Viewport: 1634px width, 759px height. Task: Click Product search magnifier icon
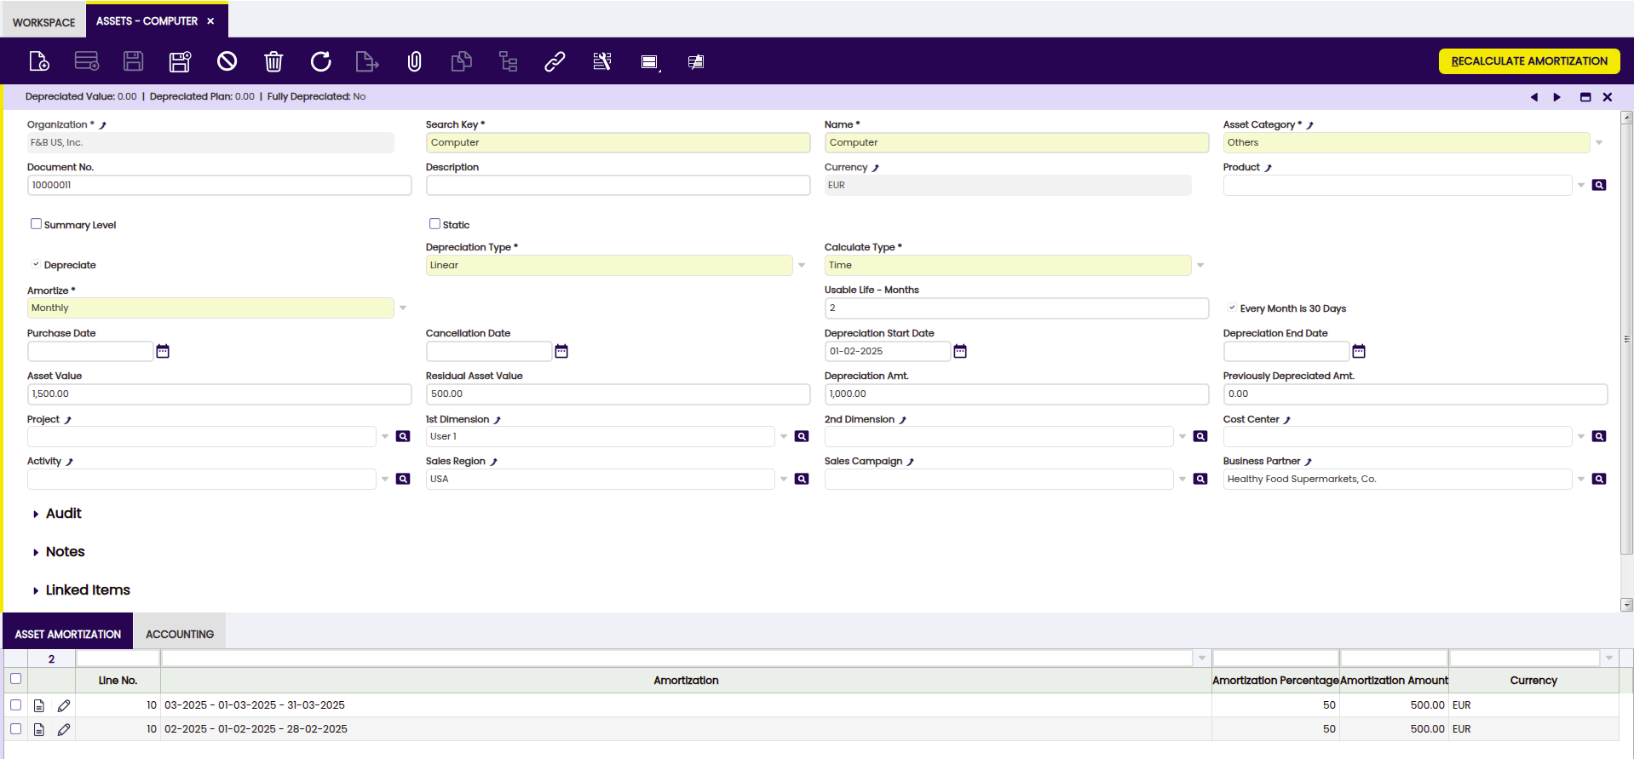tap(1599, 185)
